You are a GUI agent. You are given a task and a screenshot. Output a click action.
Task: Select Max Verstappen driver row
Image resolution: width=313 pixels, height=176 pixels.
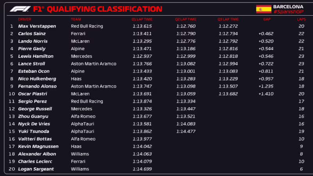[37, 26]
